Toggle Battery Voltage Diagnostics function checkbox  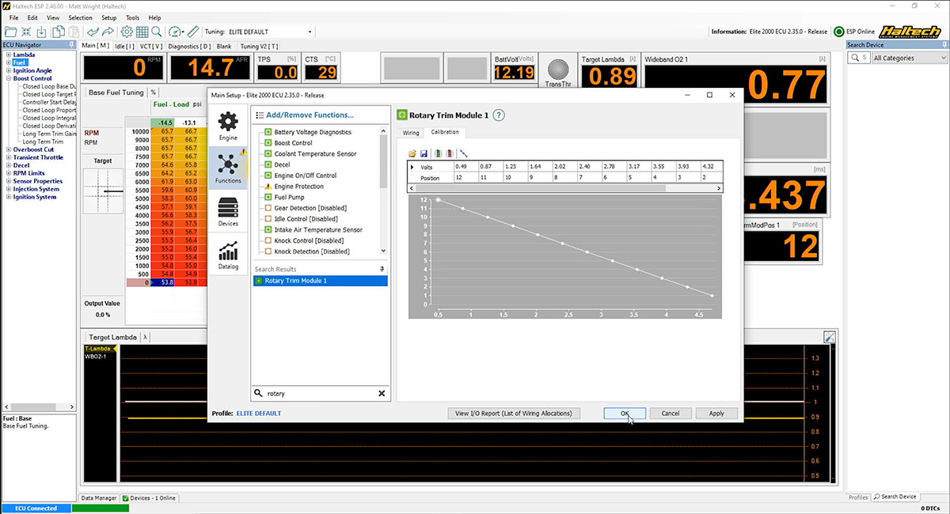tap(269, 132)
